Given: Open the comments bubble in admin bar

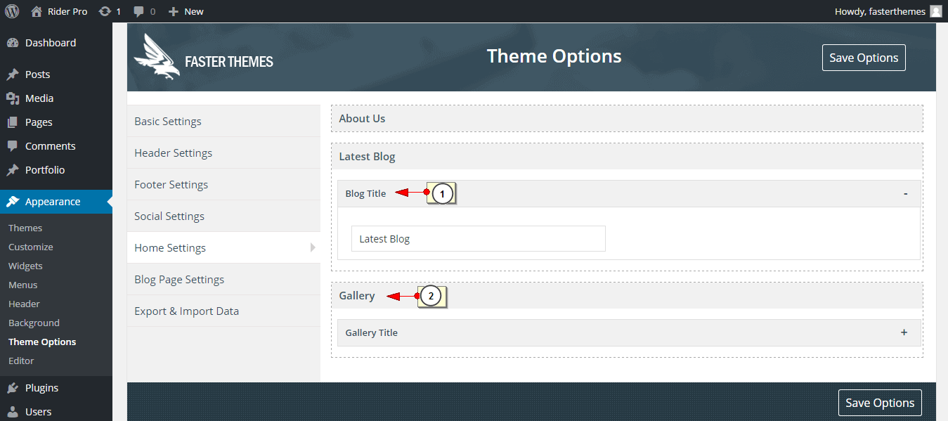Looking at the screenshot, I should point(140,12).
